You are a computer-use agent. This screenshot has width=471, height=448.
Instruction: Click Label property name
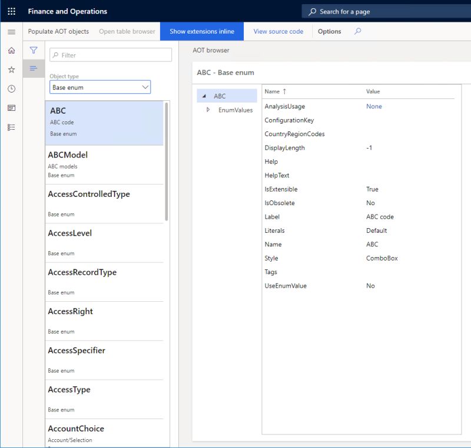(272, 217)
